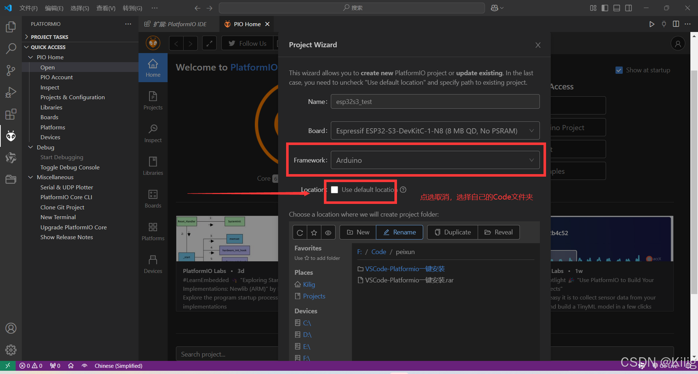Click the F: breadcrumb link
Image resolution: width=698 pixels, height=374 pixels.
coord(359,252)
